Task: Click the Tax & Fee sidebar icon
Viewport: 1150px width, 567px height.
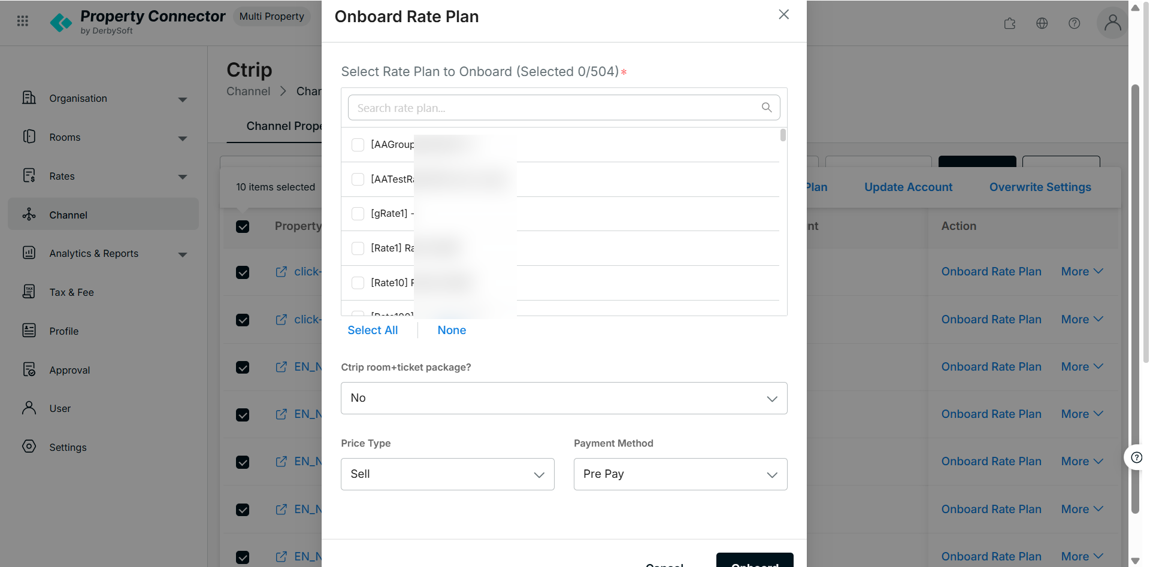Action: click(29, 292)
